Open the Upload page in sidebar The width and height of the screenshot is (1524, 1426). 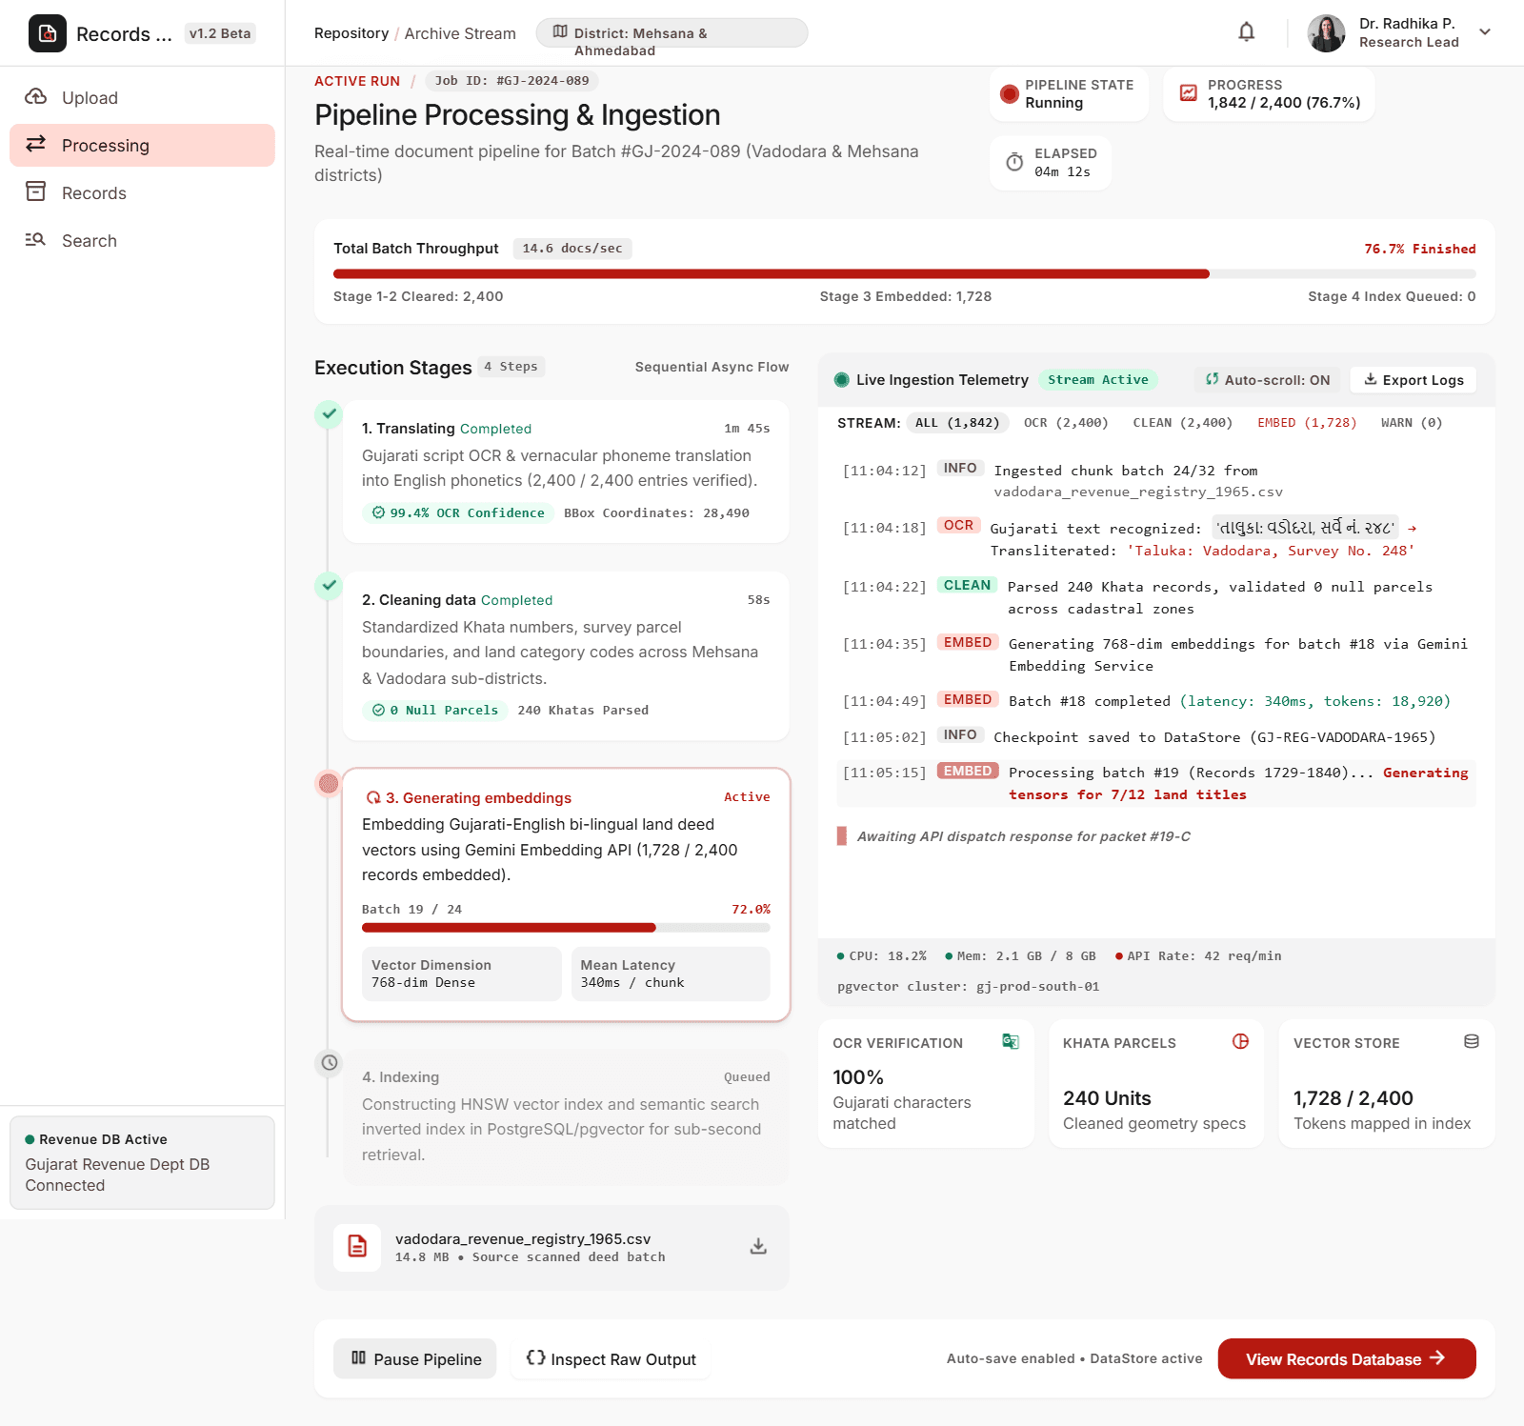(143, 97)
